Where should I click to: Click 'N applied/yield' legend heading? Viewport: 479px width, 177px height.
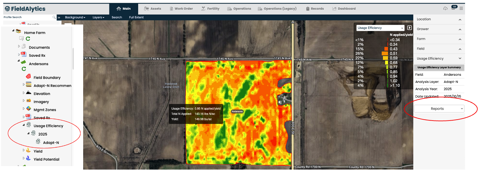pos(401,34)
